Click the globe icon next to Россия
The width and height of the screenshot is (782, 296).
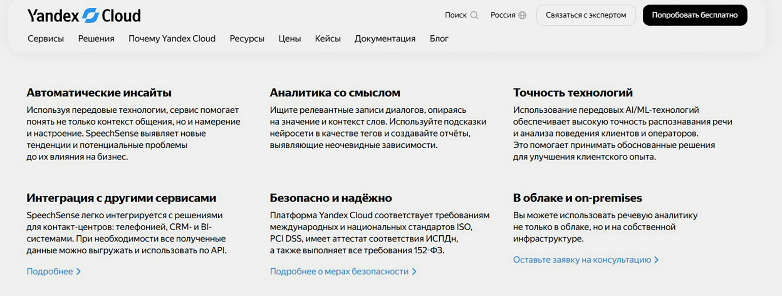523,15
